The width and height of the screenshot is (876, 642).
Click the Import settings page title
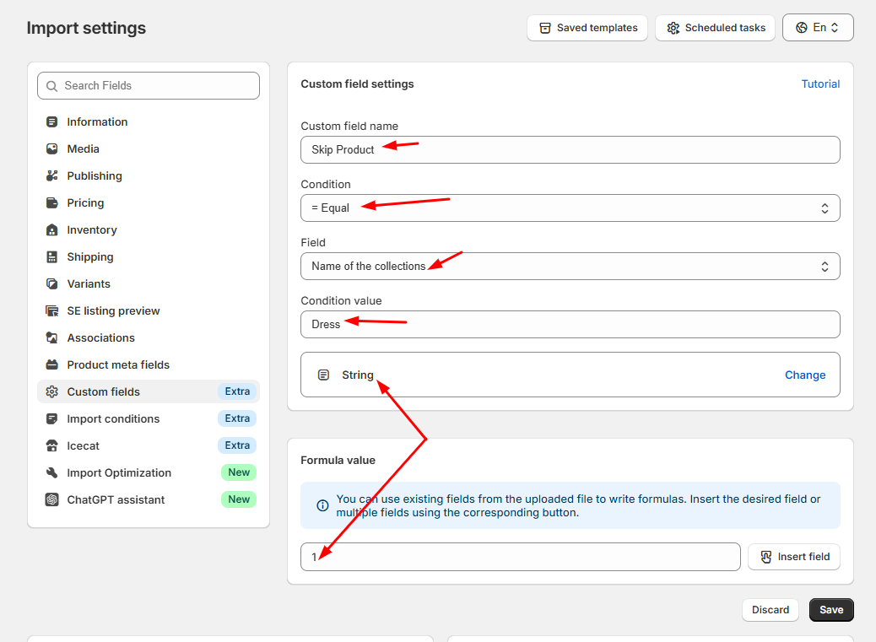[87, 28]
